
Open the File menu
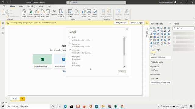[4, 6]
